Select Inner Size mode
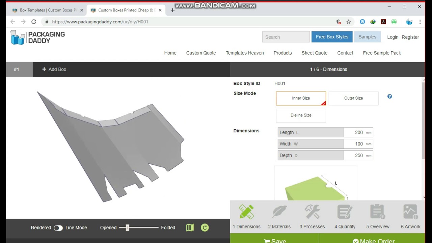The image size is (432, 243). [x=301, y=98]
